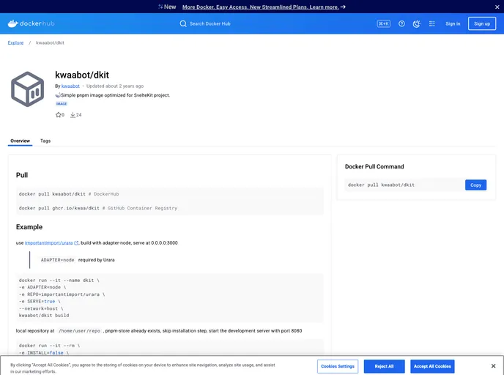Click the search magnifier icon

tap(183, 23)
